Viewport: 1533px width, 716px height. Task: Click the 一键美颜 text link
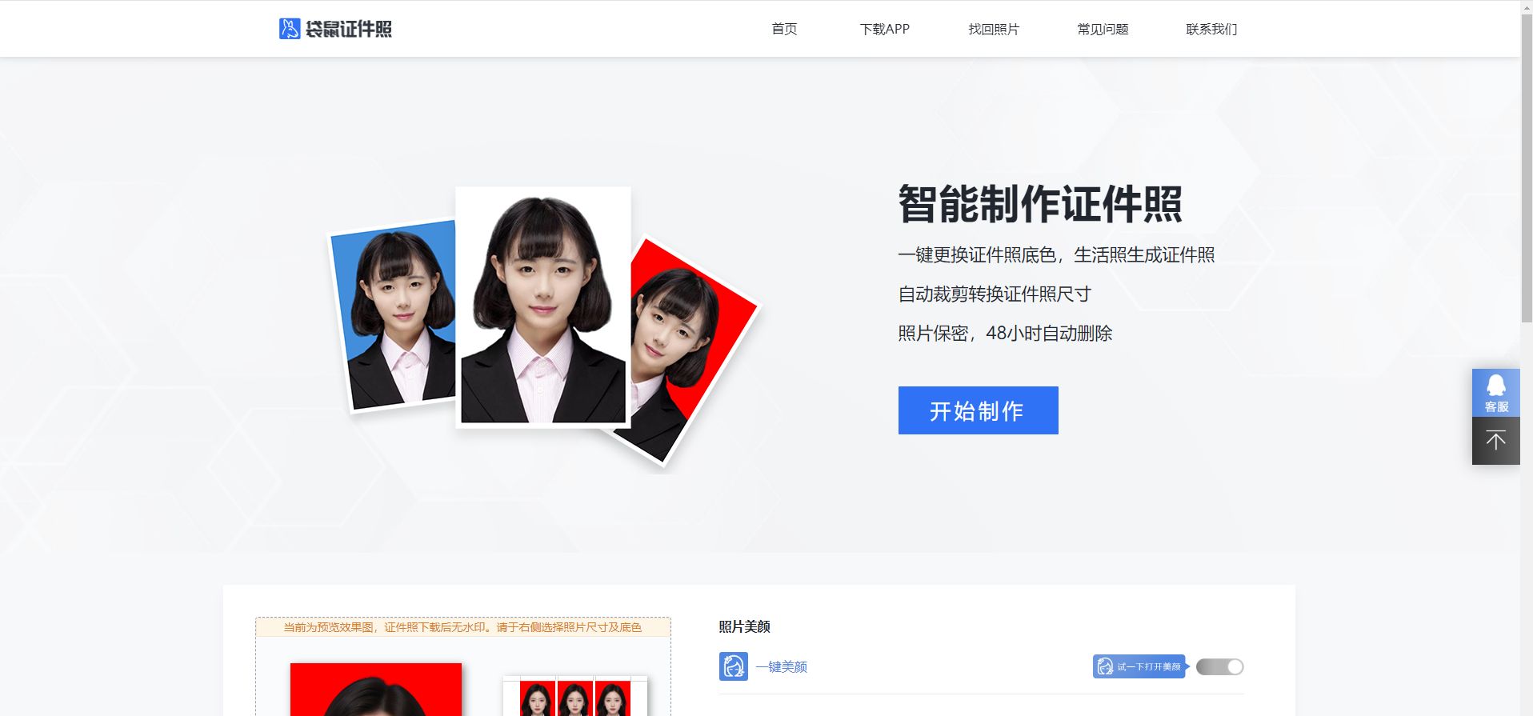point(782,666)
